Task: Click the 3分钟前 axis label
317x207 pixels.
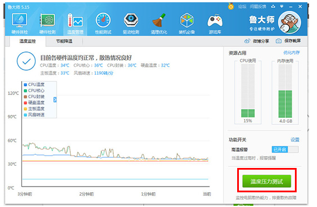Action: pyautogui.click(x=25, y=194)
